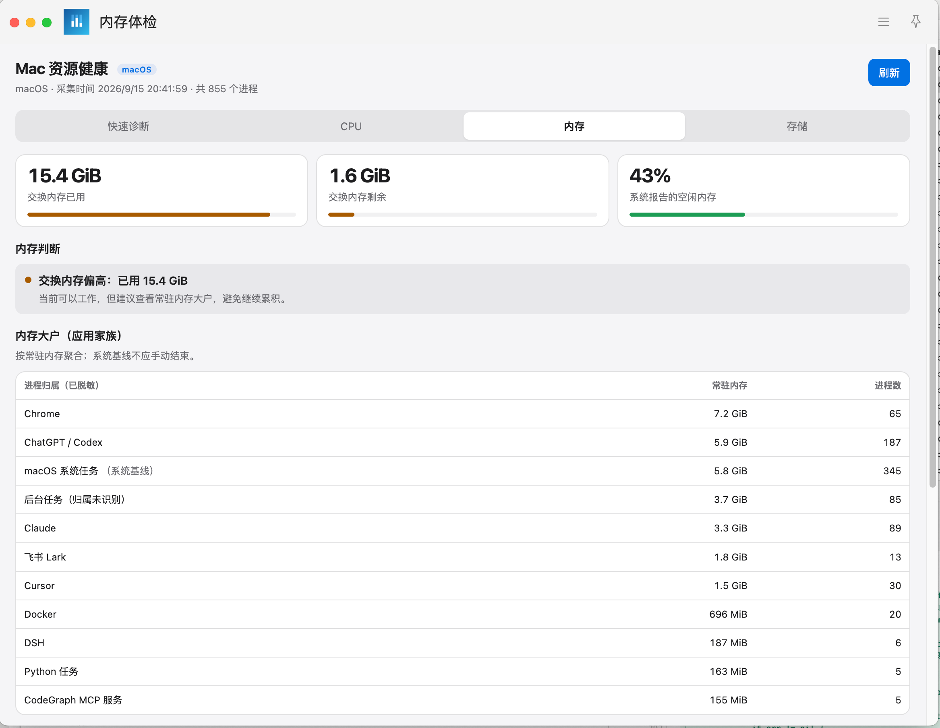Select the 后台任务（归属未识别） row
The width and height of the screenshot is (940, 728).
point(462,500)
